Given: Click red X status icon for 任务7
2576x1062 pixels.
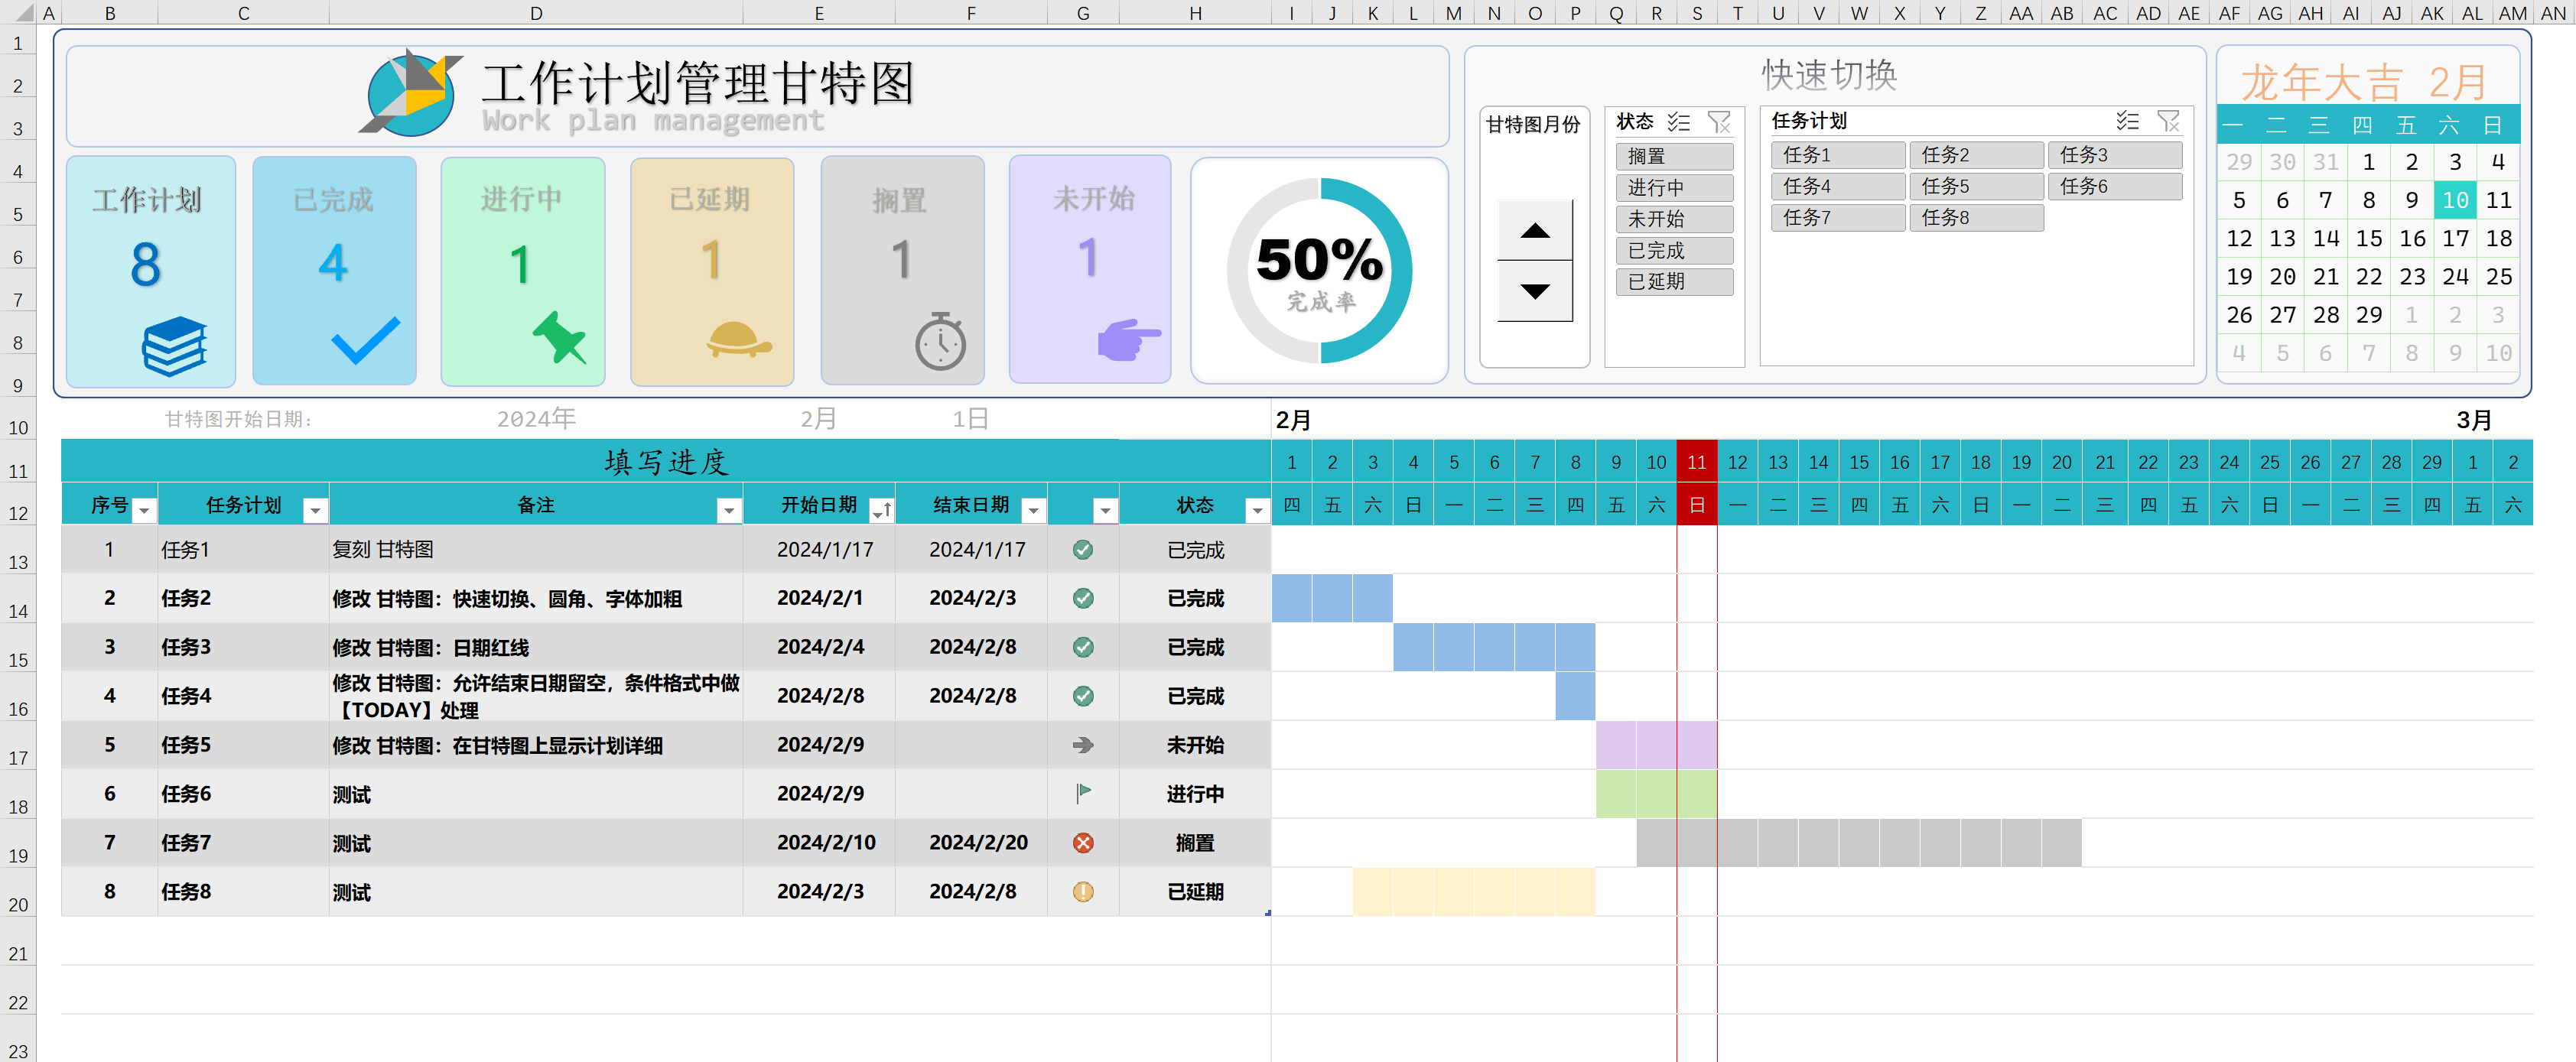Looking at the screenshot, I should [1083, 843].
